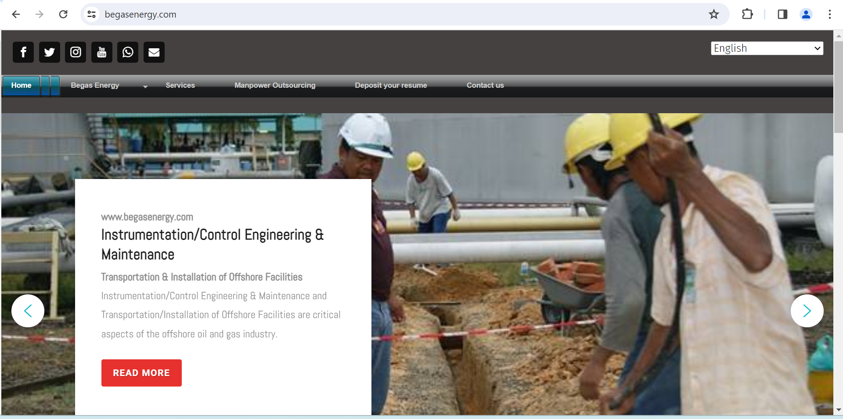This screenshot has height=419, width=843.
Task: Show previous slide with left arrow
Action: pyautogui.click(x=28, y=311)
